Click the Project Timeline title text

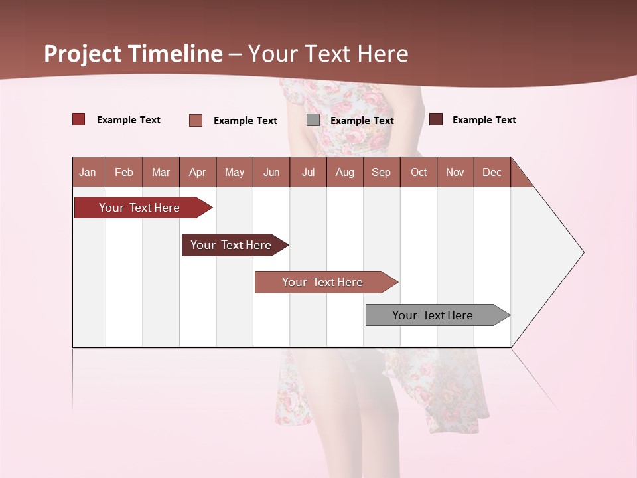[x=133, y=54]
